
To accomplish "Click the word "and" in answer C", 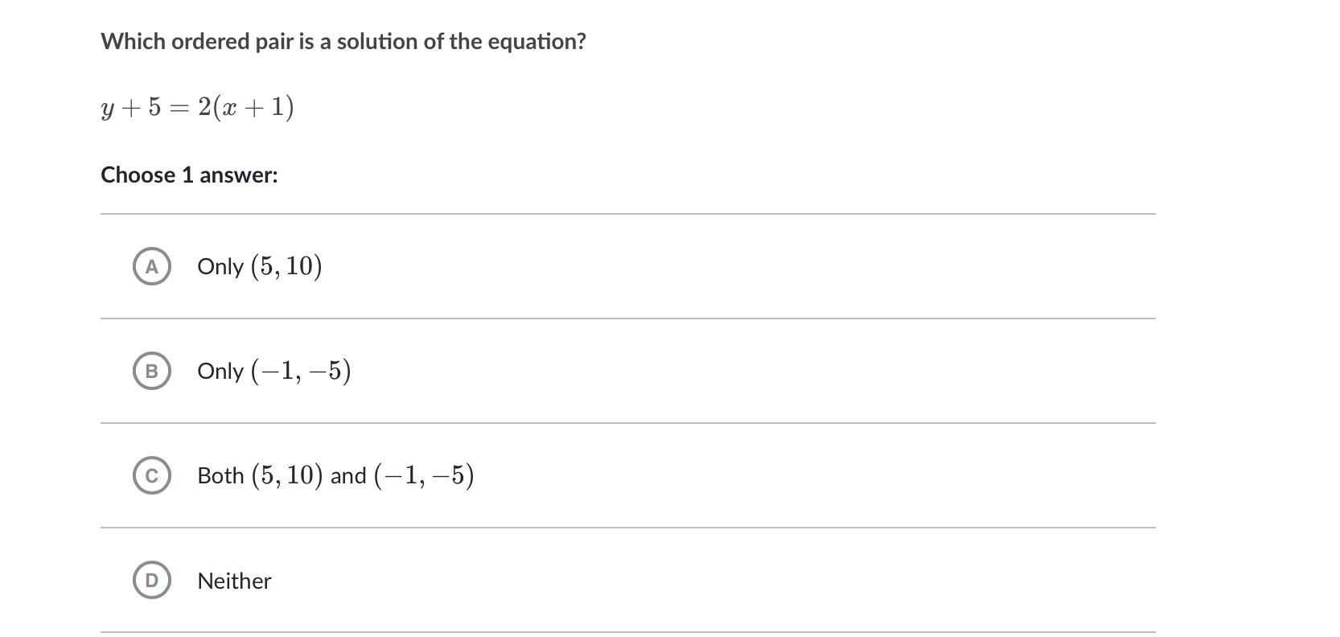I will coord(348,476).
